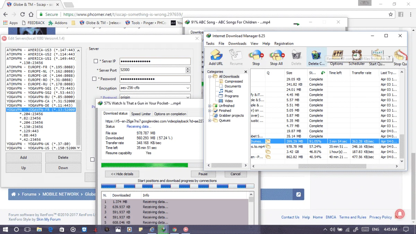
Task: Click the Hide details button
Action: click(122, 174)
